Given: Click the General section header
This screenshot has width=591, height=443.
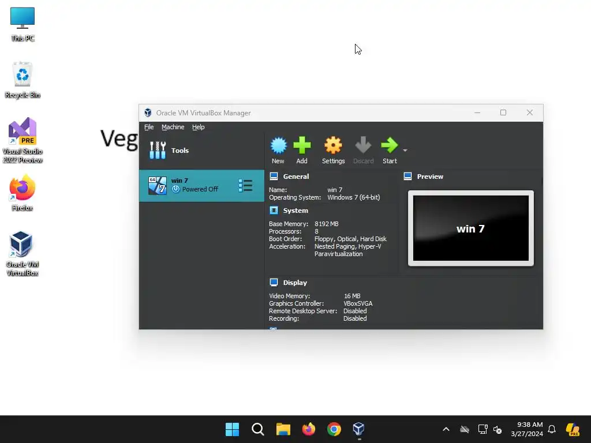Looking at the screenshot, I should click(x=296, y=177).
